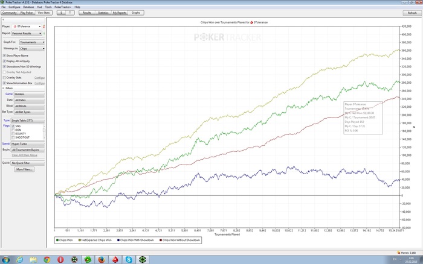
Task: Check the DON flag
Action: point(13,130)
